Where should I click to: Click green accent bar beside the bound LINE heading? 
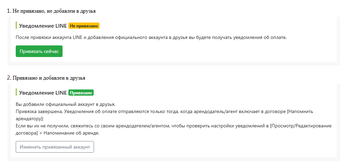tap(16, 92)
